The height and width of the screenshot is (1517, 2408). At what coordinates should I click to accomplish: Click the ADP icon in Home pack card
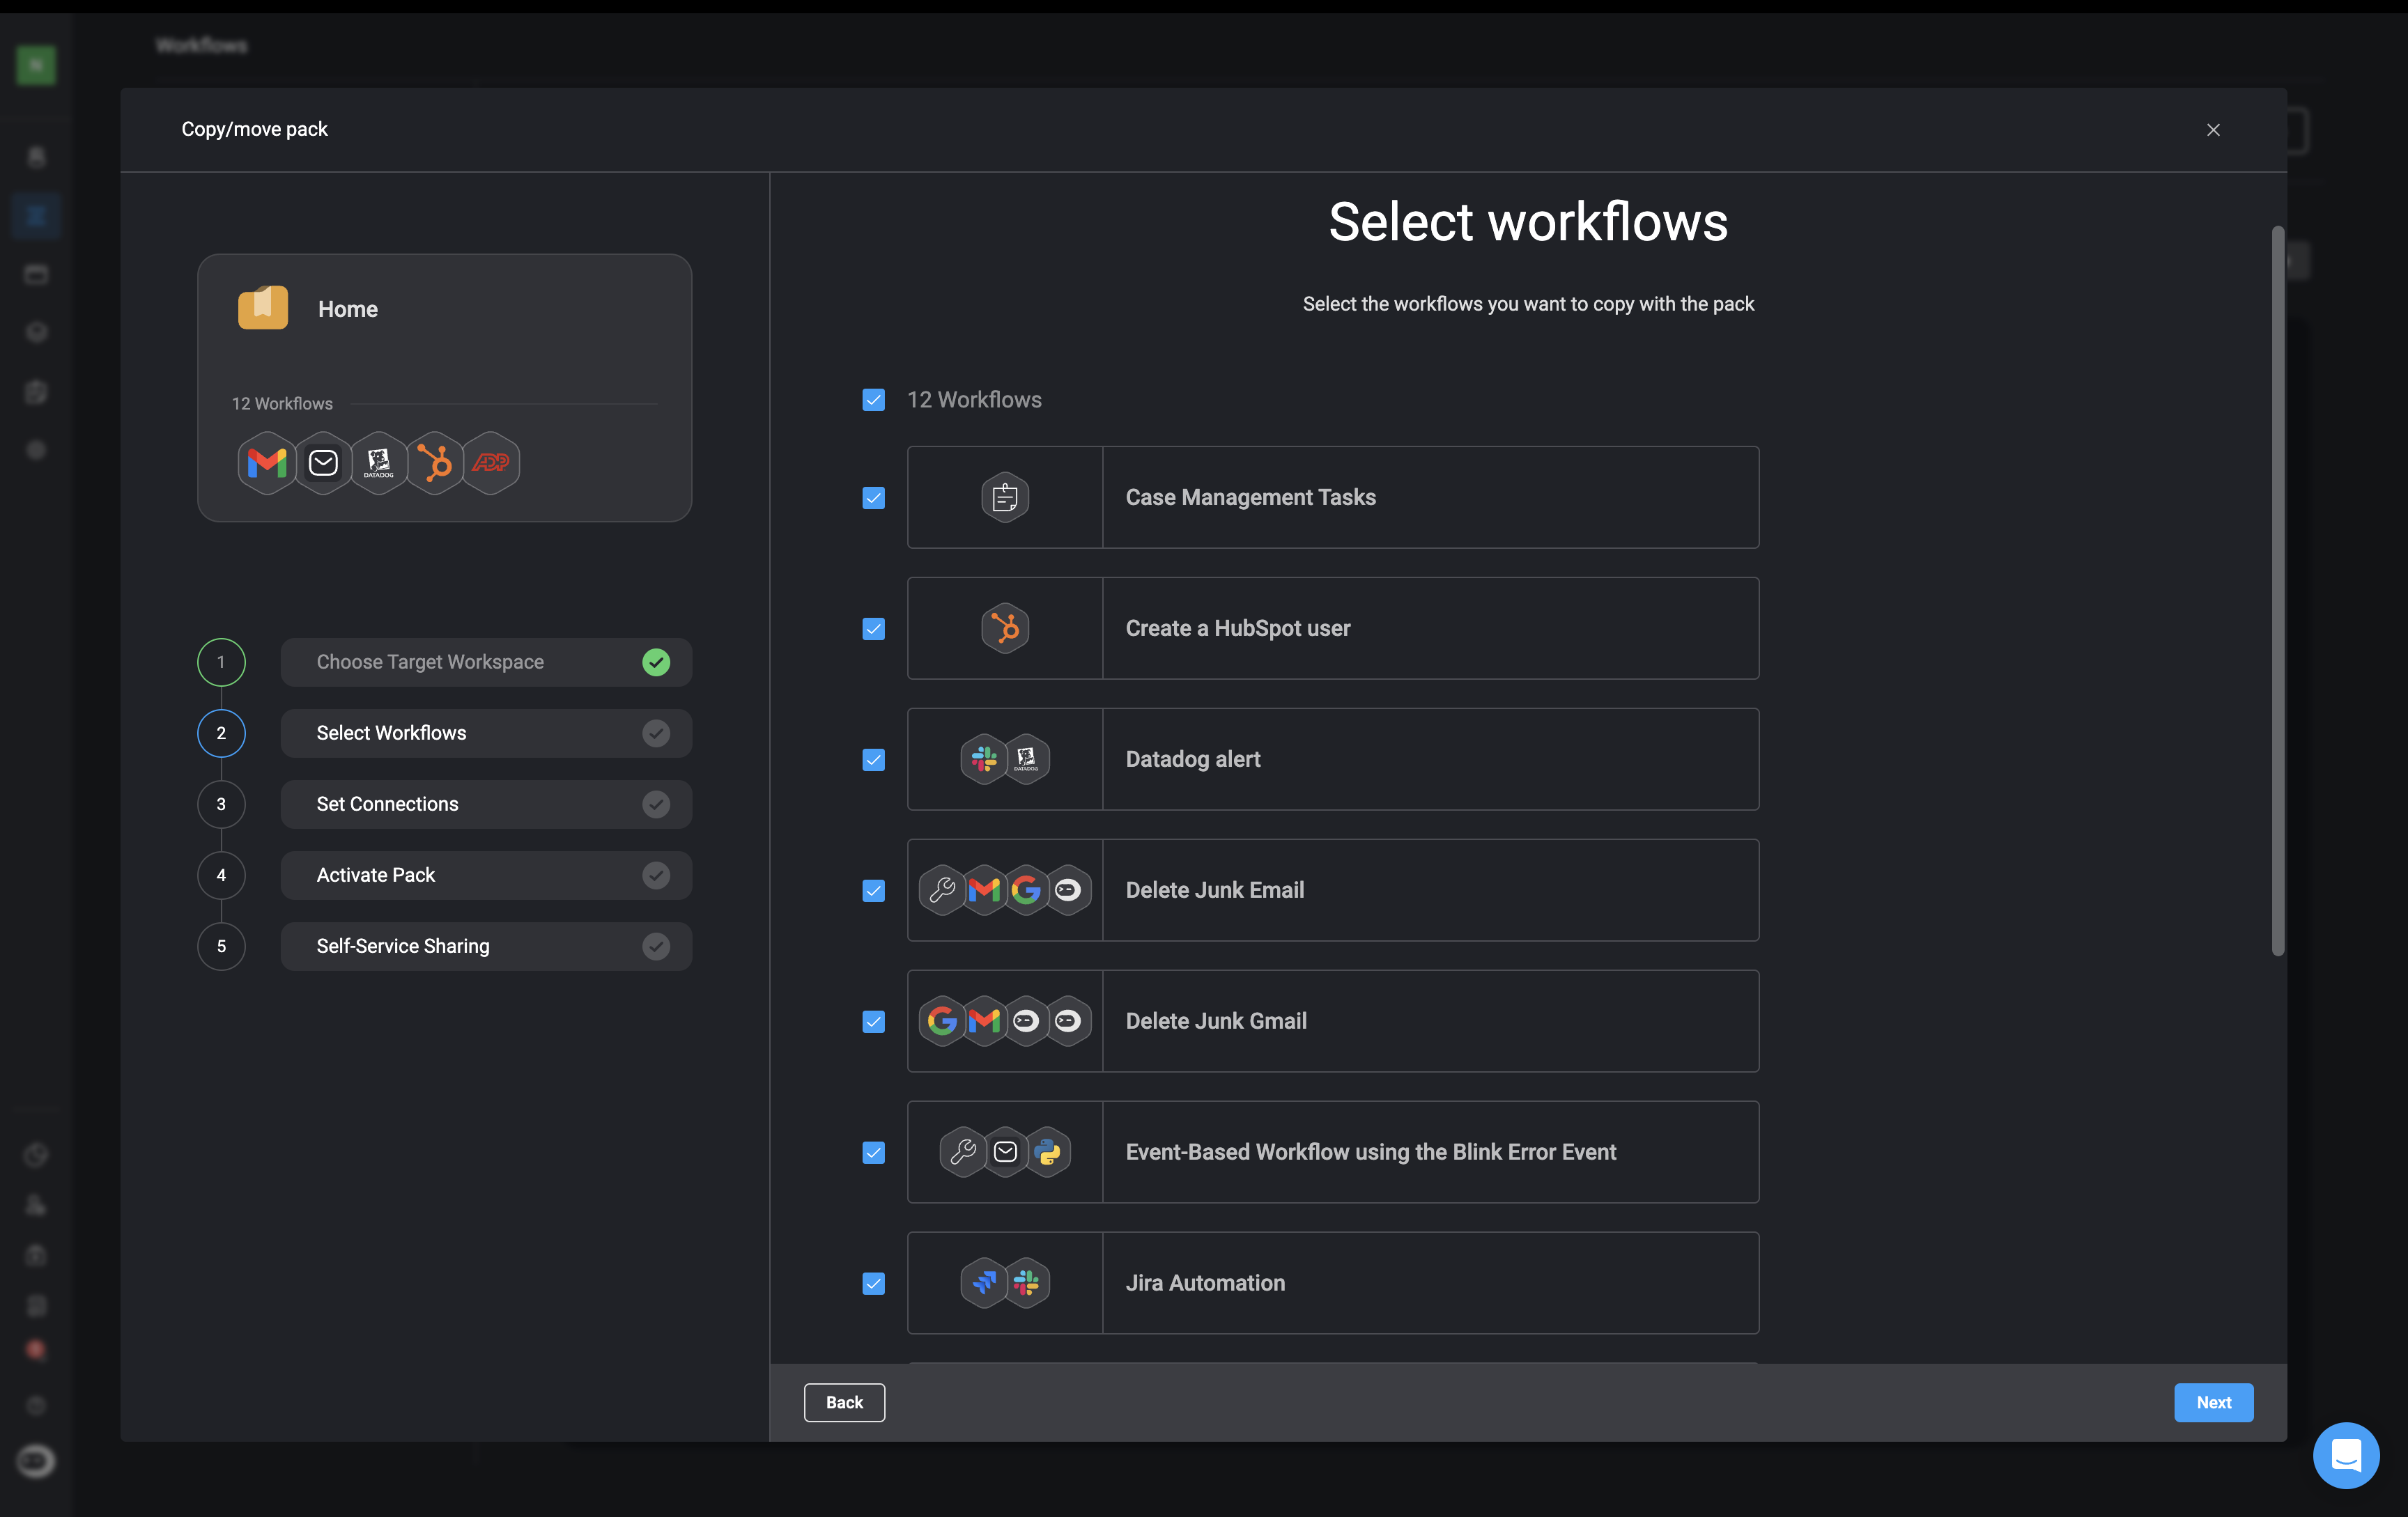(491, 462)
